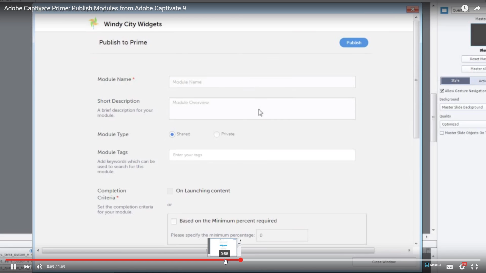
Task: Switch to the Style tab
Action: pyautogui.click(x=455, y=81)
